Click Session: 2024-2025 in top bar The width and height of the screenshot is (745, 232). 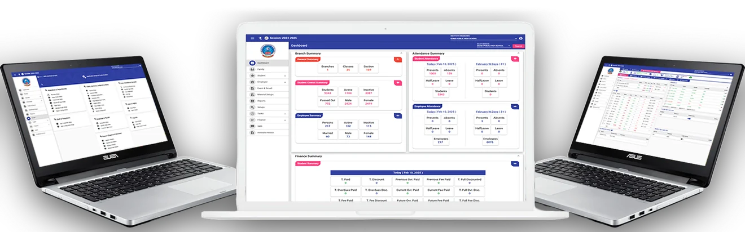pos(283,38)
